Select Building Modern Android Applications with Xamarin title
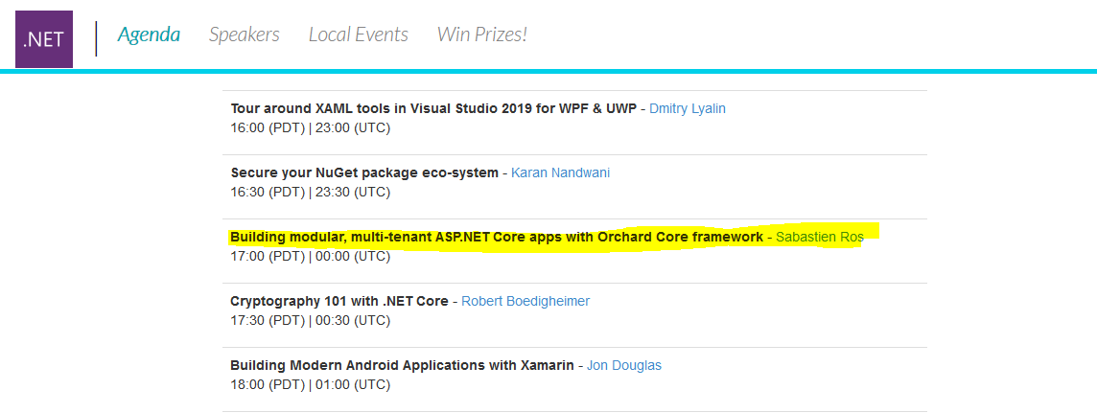Screen dimensions: 1097x413 [403, 365]
